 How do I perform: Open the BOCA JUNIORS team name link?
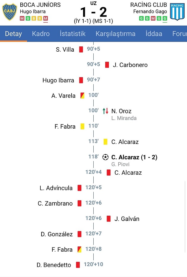click(40, 5)
